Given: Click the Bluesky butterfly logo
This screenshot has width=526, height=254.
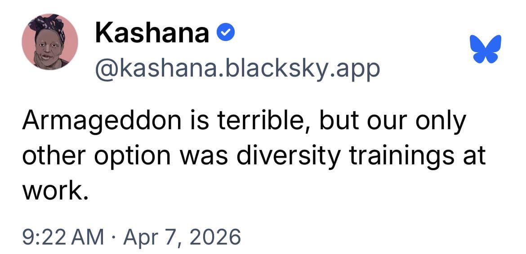Looking at the screenshot, I should tap(485, 49).
